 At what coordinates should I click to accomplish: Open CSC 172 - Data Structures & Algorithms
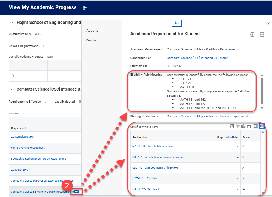coord(155,168)
